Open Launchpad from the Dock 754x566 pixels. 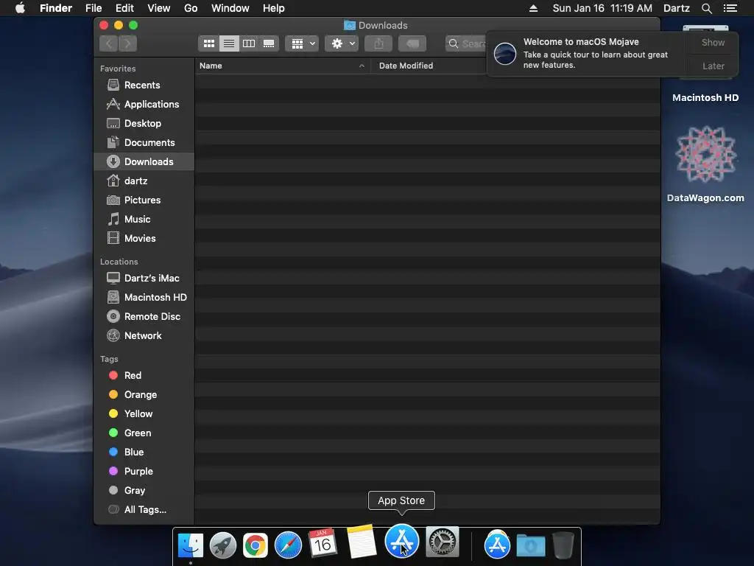[x=223, y=546]
